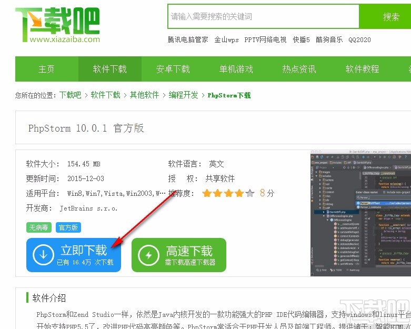
Task: Select the 软件教程 navigation tab
Action: click(x=363, y=69)
